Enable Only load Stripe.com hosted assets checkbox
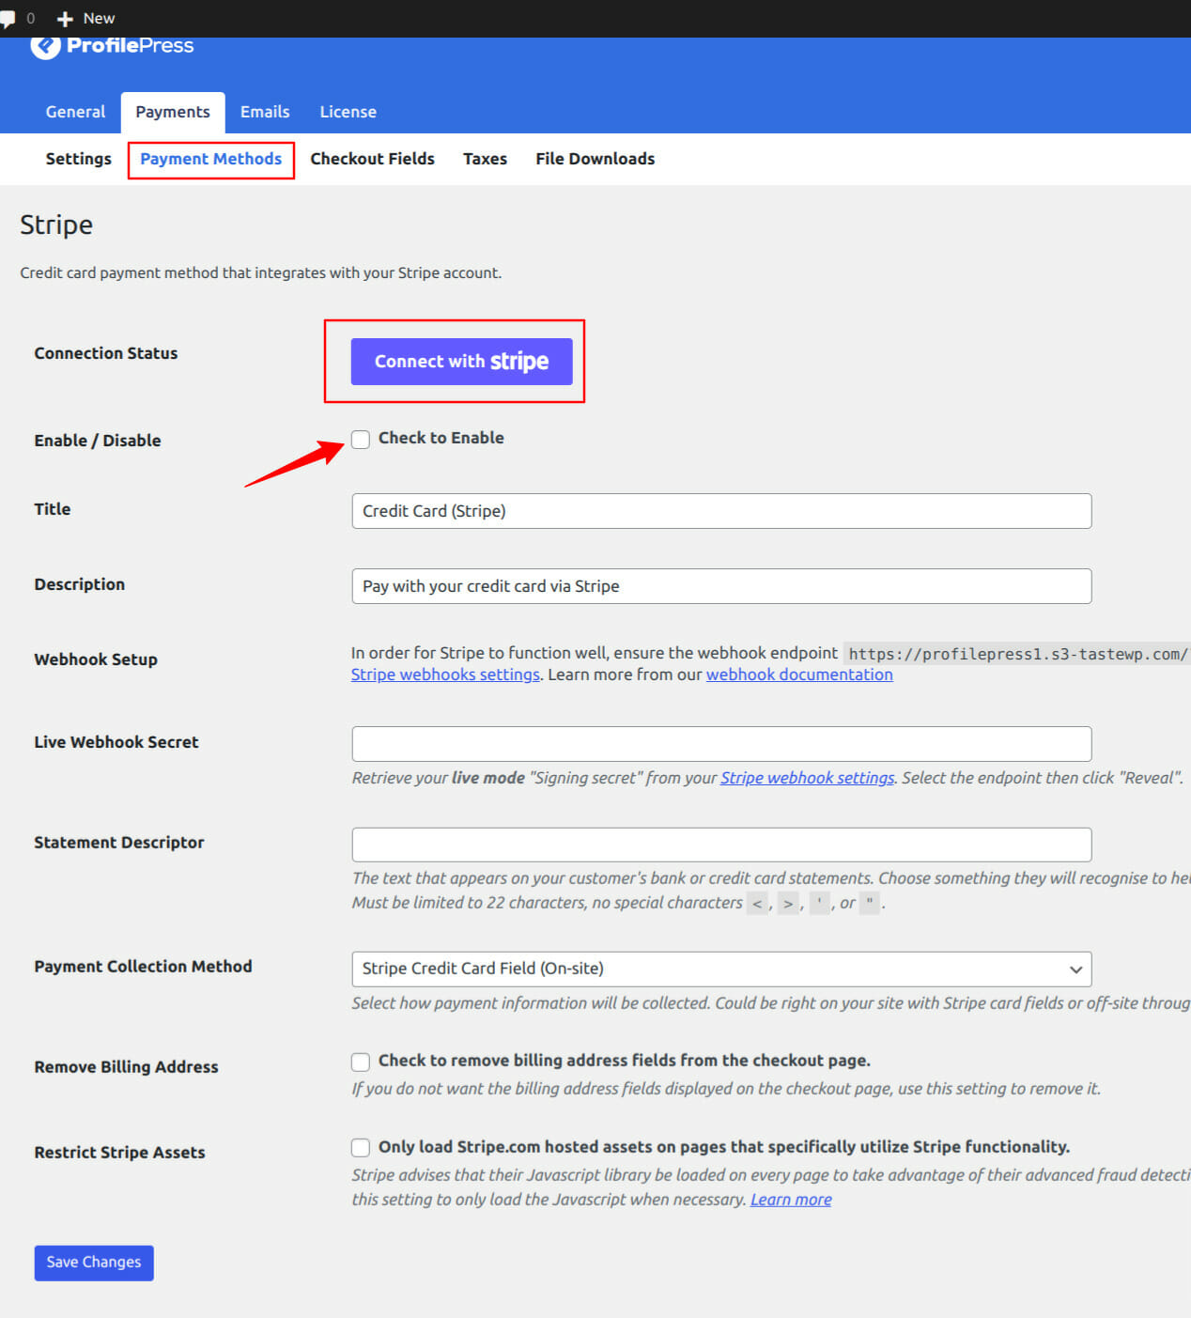 (361, 1148)
